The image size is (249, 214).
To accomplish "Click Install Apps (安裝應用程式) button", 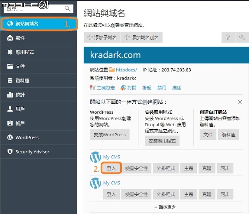I will click(162, 141).
